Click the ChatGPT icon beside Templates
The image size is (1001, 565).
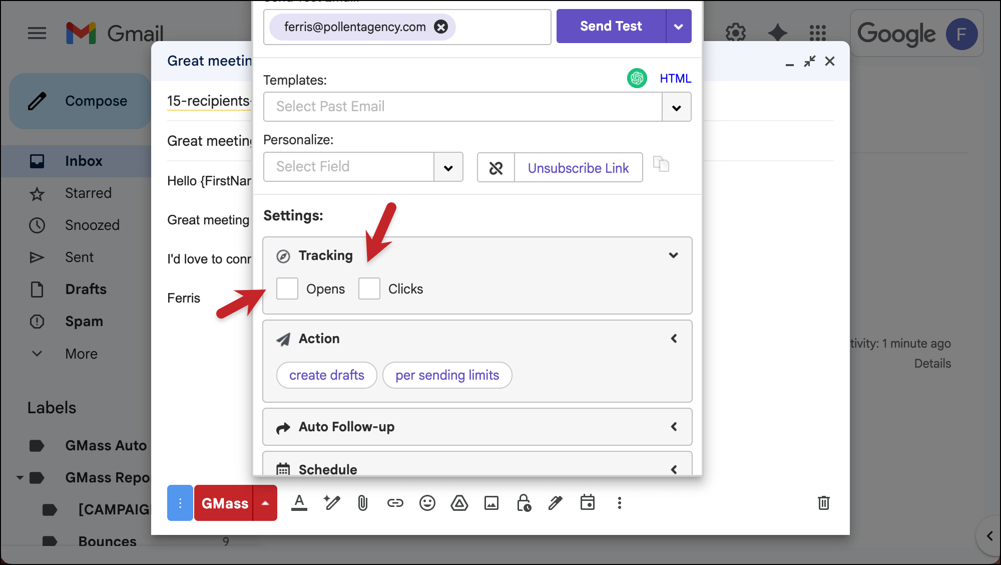[x=637, y=78]
